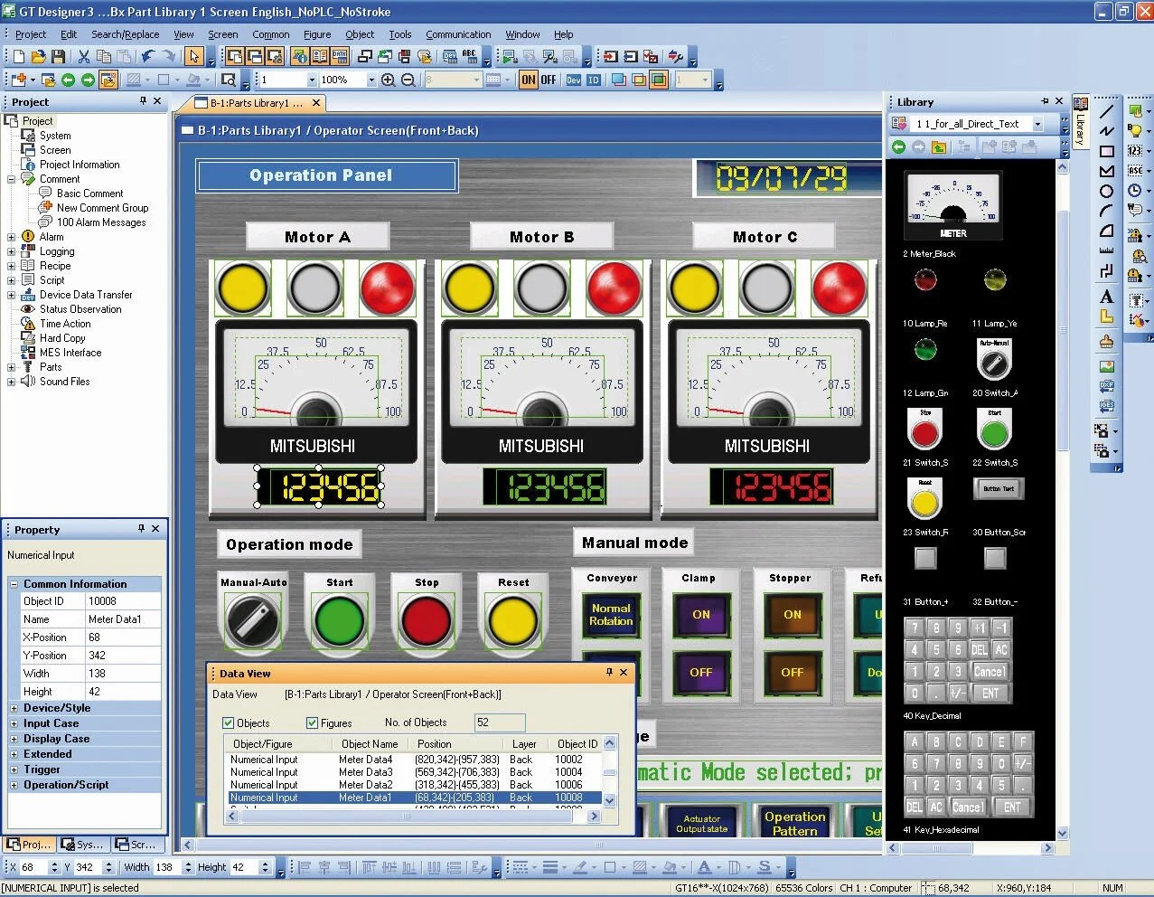Select the Rectangle drawing tool
This screenshot has width=1154, height=897.
click(x=1106, y=151)
